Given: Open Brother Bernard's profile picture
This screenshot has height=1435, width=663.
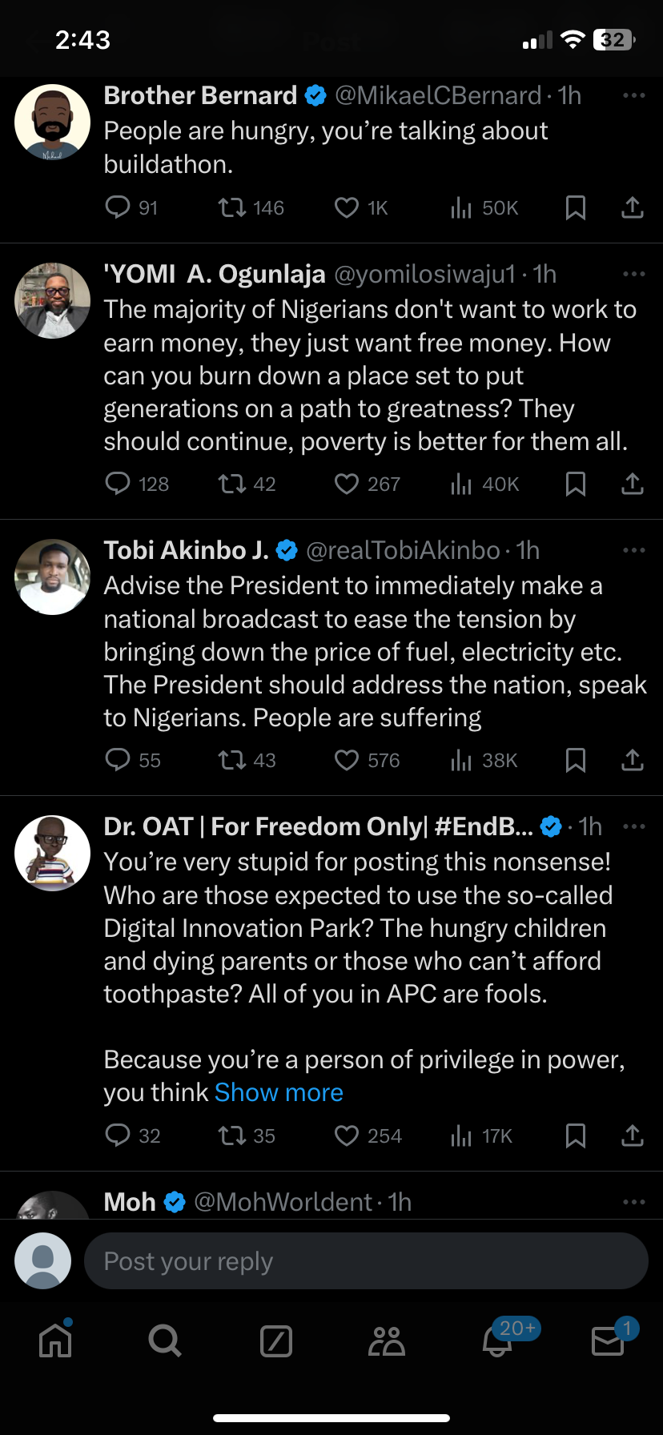Looking at the screenshot, I should click(x=53, y=123).
